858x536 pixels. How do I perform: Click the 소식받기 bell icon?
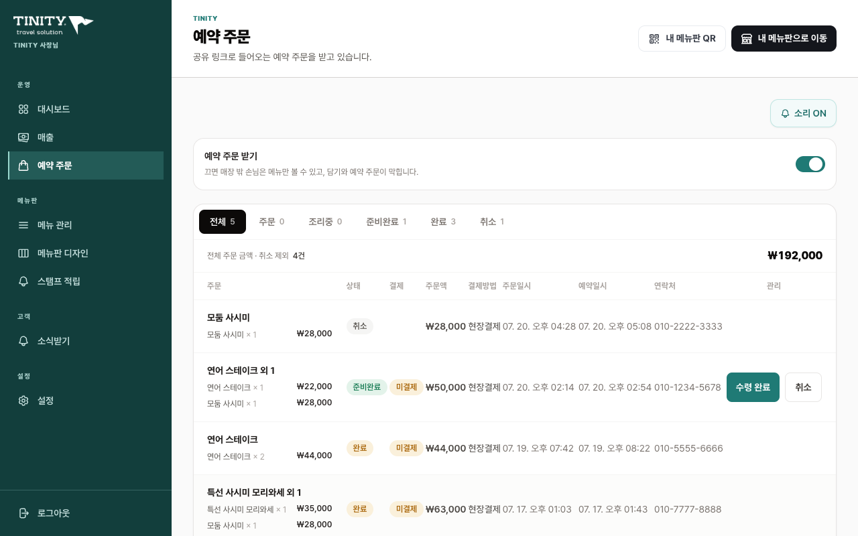[x=23, y=341]
